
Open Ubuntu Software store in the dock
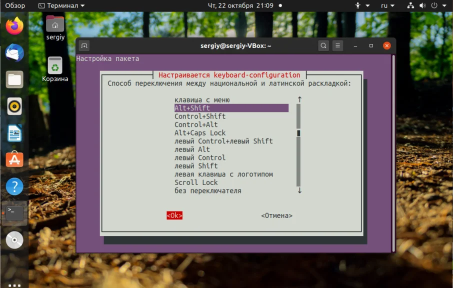coord(14,159)
